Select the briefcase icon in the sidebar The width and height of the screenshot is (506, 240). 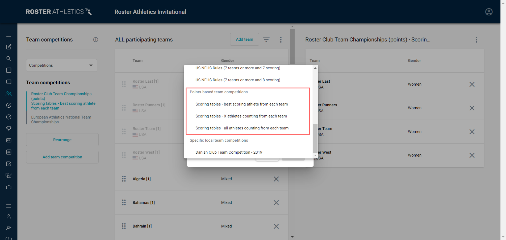(9, 187)
